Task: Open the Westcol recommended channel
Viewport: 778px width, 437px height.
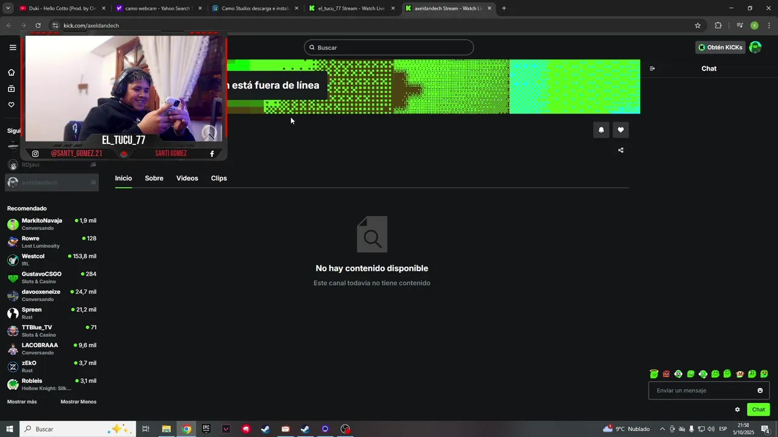Action: point(52,260)
